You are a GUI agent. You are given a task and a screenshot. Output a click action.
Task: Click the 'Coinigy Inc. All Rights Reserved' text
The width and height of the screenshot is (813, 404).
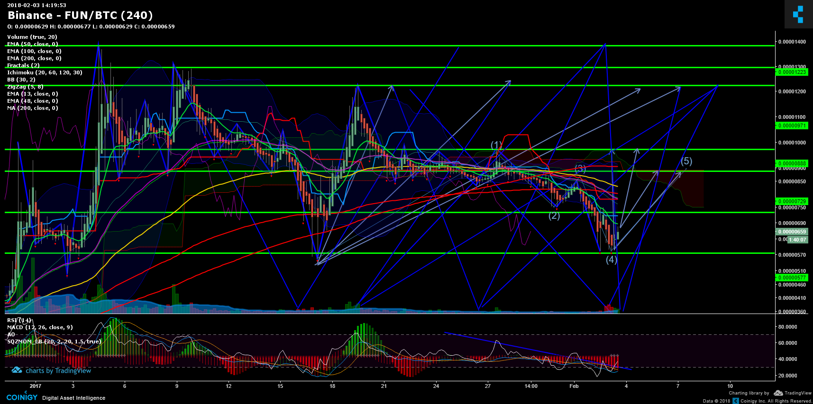point(776,401)
